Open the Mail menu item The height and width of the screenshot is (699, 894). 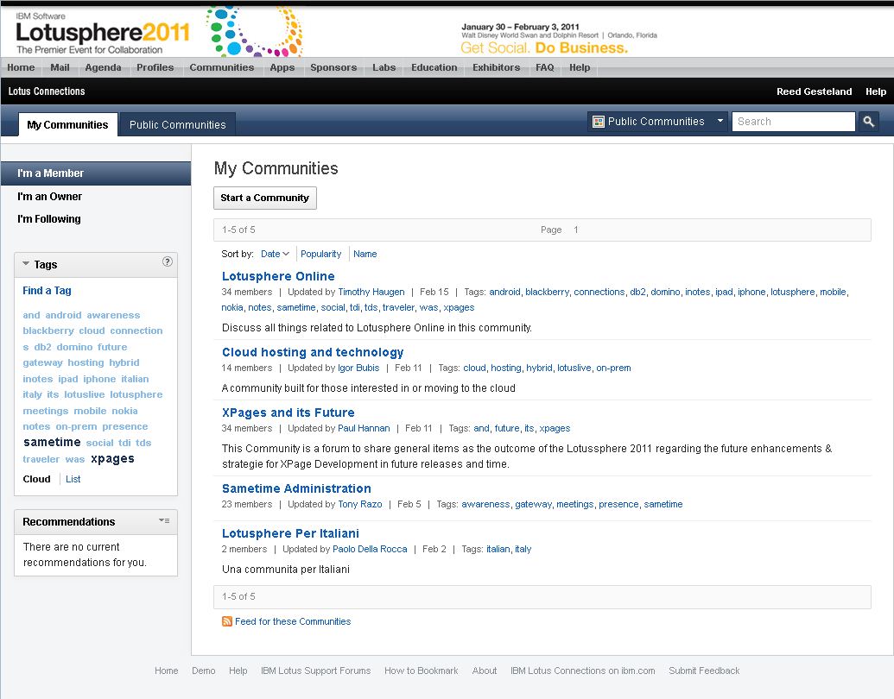point(60,67)
